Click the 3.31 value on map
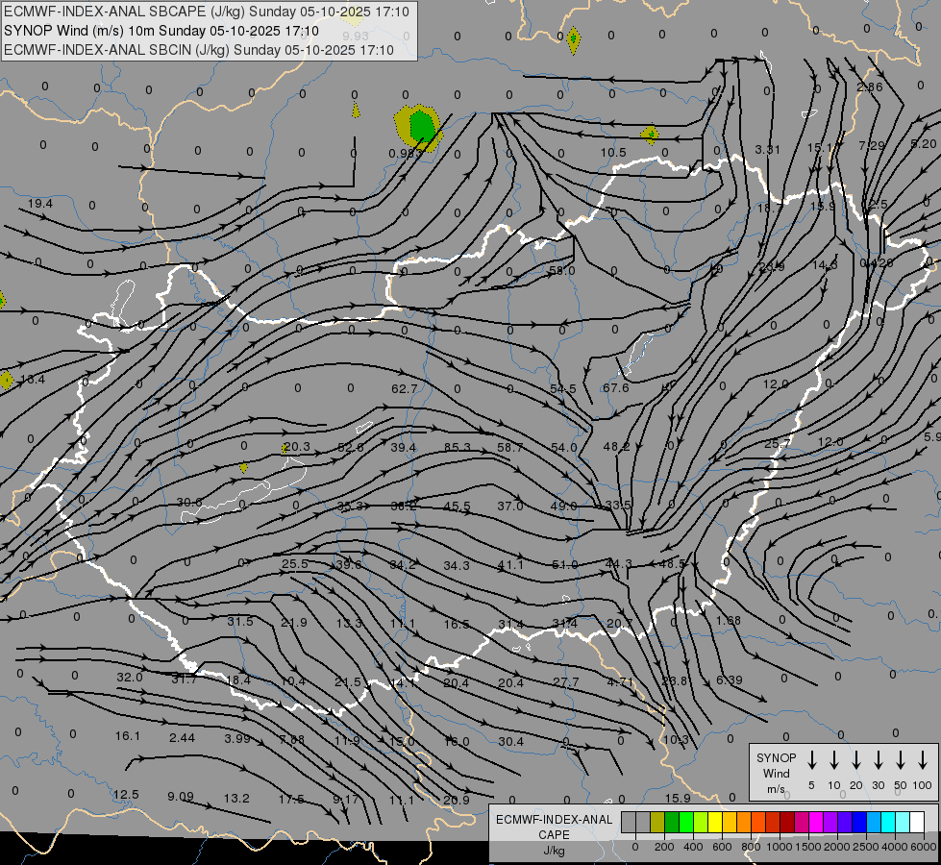The width and height of the screenshot is (941, 865). click(x=768, y=150)
